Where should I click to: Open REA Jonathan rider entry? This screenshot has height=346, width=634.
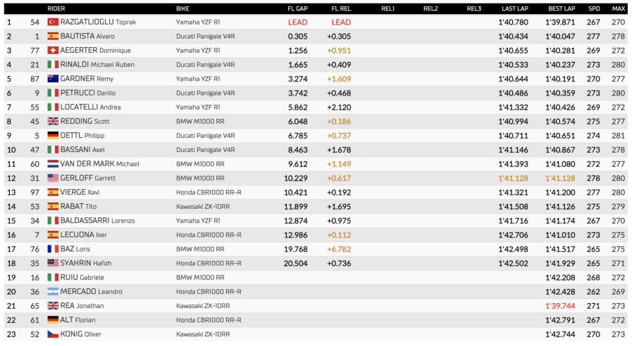[82, 306]
